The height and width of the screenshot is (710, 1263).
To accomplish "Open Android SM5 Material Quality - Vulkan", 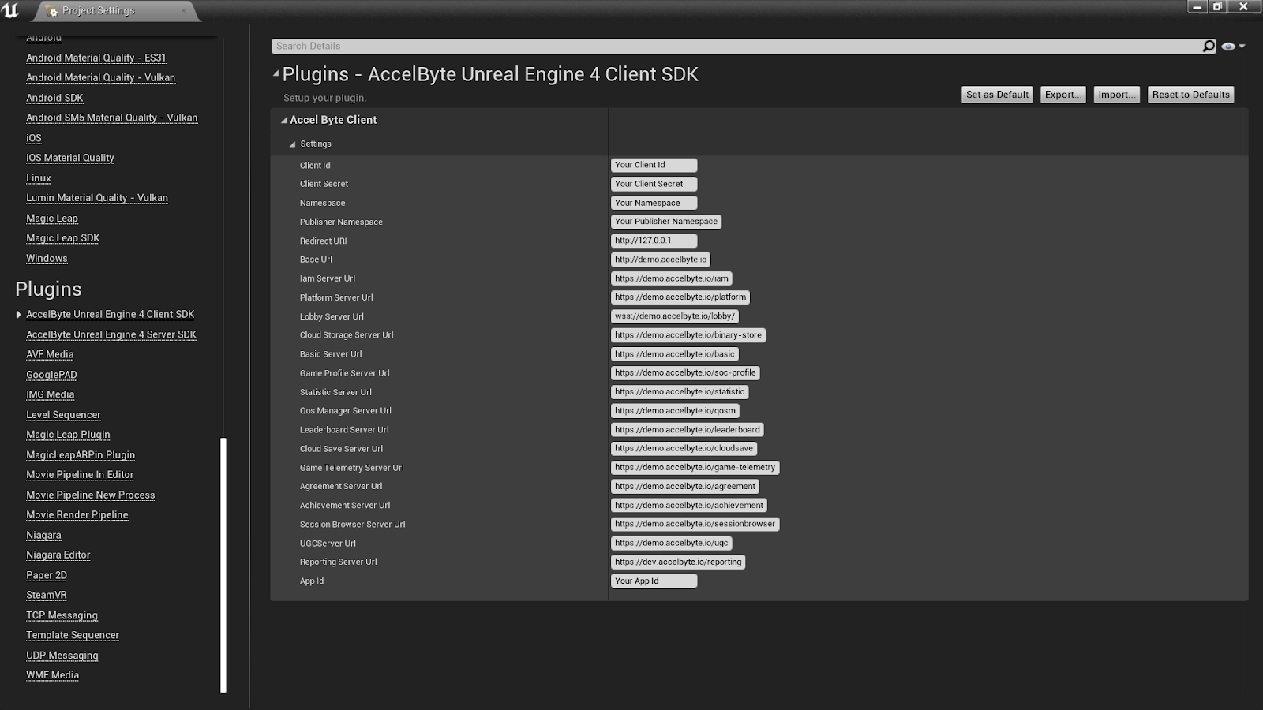I will pos(111,118).
